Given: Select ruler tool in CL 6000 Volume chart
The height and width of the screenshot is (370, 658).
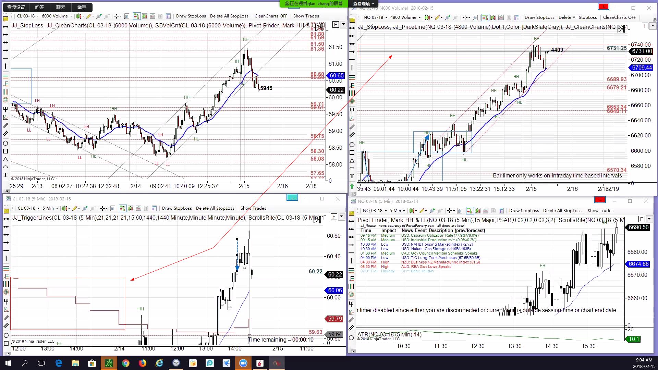Looking at the screenshot, I should tap(5, 18).
